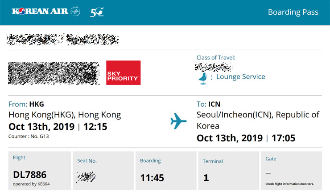Click the Class of Travel label
Image resolution: width=330 pixels, height=192 pixels.
pos(216,57)
